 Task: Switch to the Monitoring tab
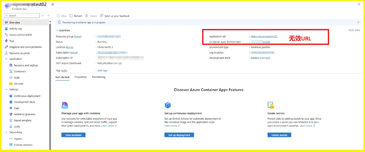pos(98,77)
